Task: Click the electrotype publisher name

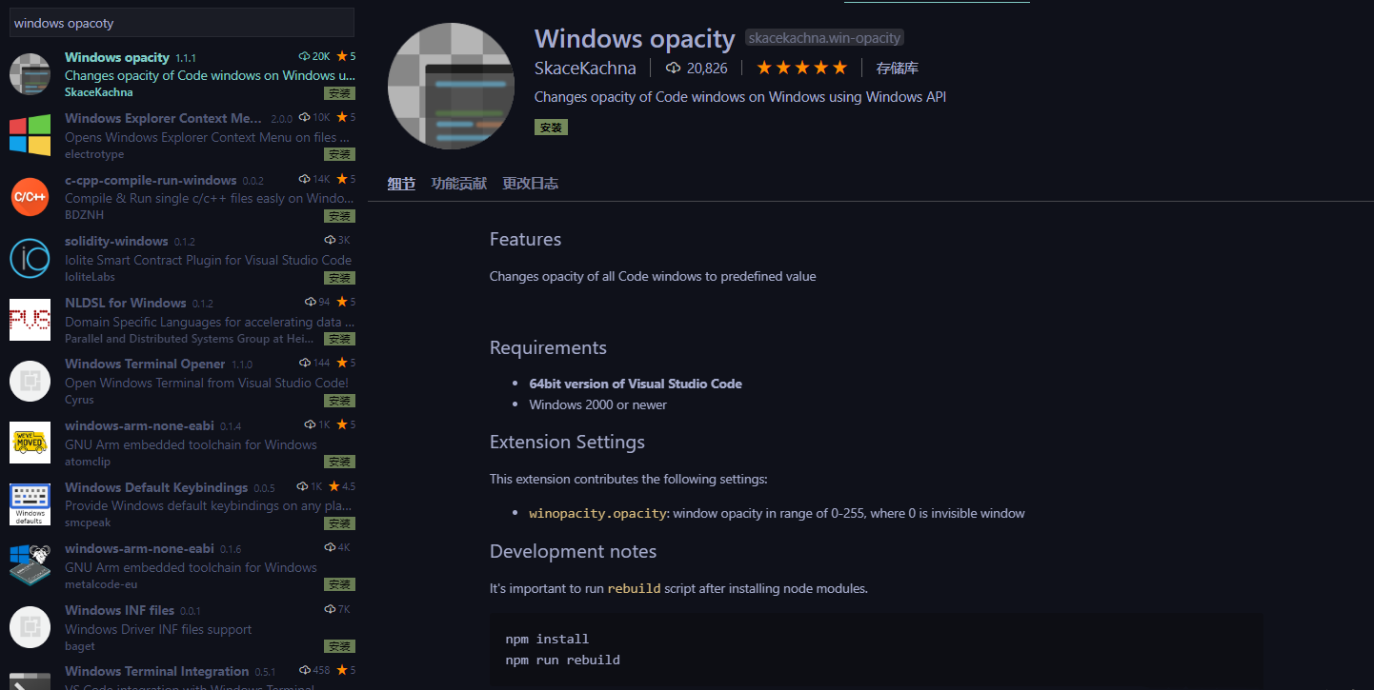Action: (94, 154)
